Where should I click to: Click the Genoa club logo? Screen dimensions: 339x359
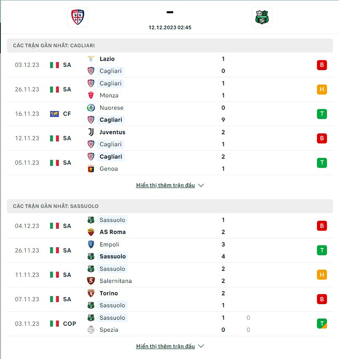(x=90, y=168)
